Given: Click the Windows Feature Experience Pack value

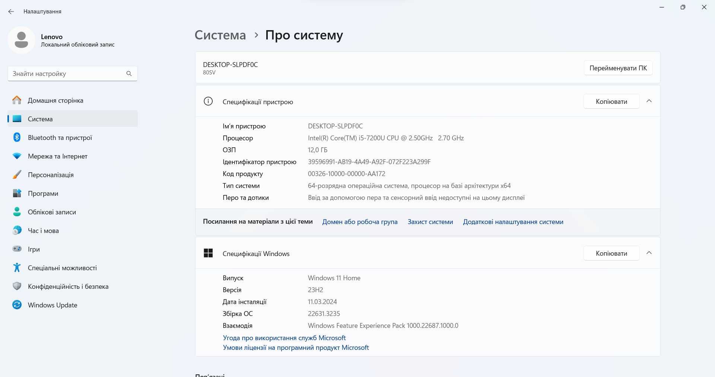Looking at the screenshot, I should point(383,325).
